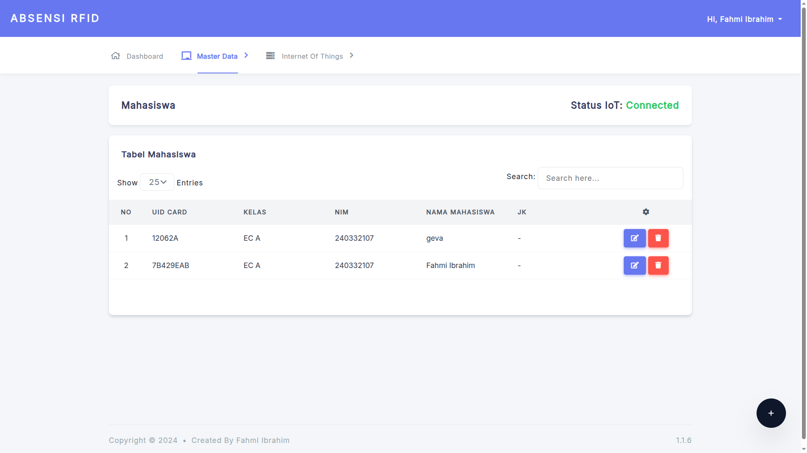Sort by the NAMA MAHASISWA column header
This screenshot has height=453, width=807.
(460, 212)
